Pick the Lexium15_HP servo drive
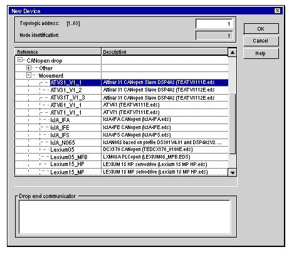The width and height of the screenshot is (294, 257). pyautogui.click(x=67, y=164)
